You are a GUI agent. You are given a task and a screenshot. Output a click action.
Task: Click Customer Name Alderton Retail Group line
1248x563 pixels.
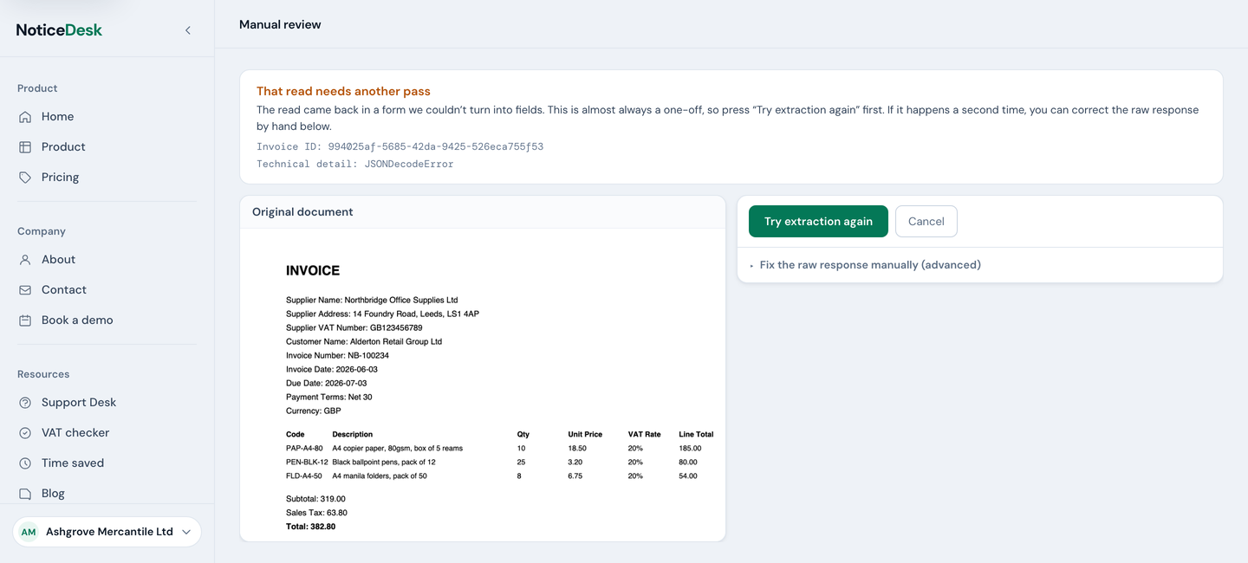[364, 341]
